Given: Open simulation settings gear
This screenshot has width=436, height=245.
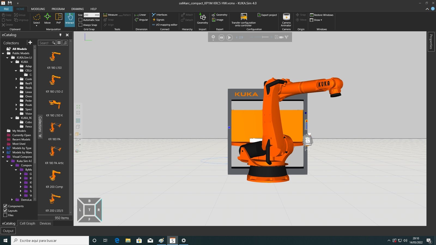Looking at the screenshot, I should [213, 37].
